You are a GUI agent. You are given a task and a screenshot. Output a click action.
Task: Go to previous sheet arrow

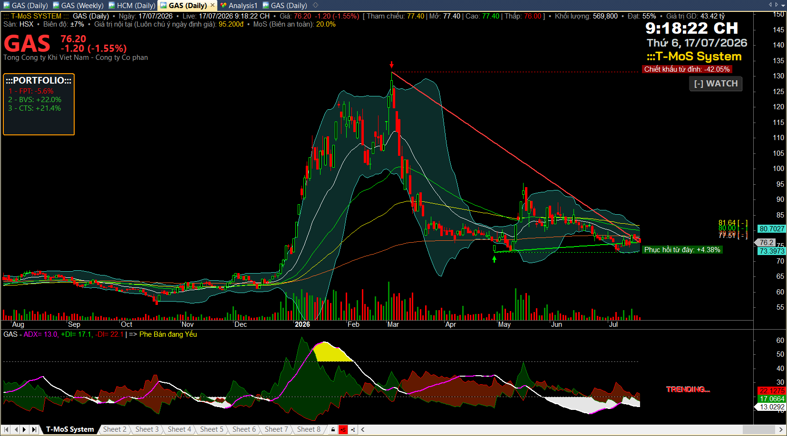coord(16,429)
